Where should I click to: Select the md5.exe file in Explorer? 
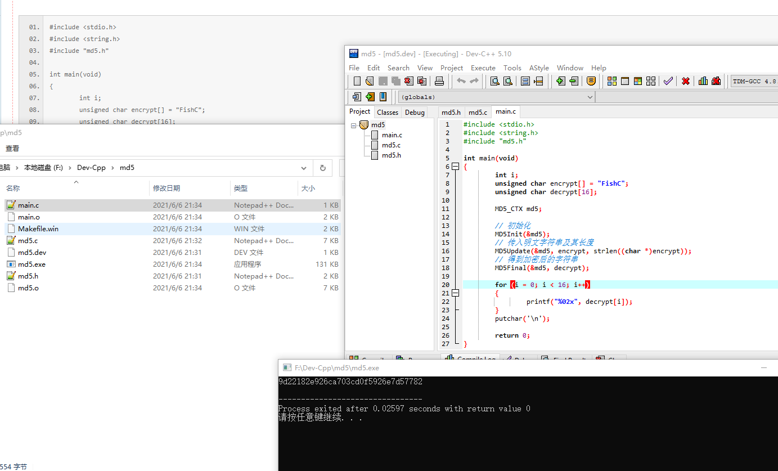pos(172,264)
